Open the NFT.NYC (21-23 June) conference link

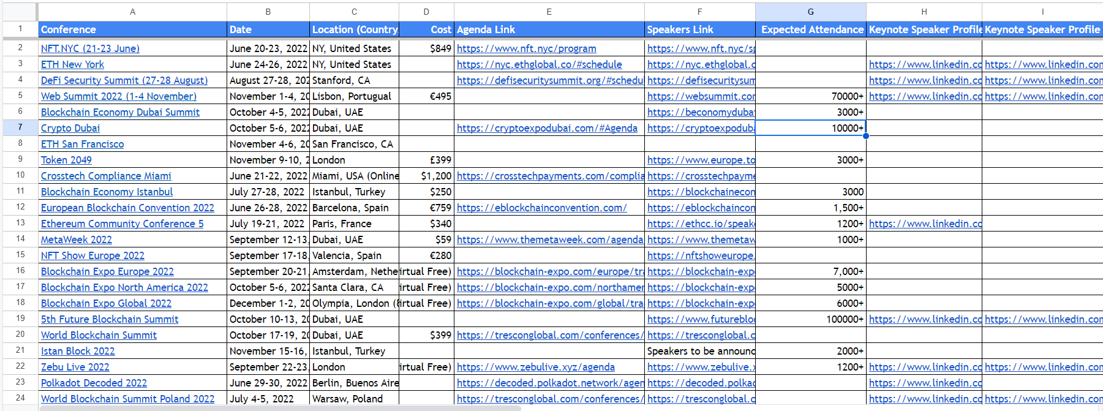90,48
